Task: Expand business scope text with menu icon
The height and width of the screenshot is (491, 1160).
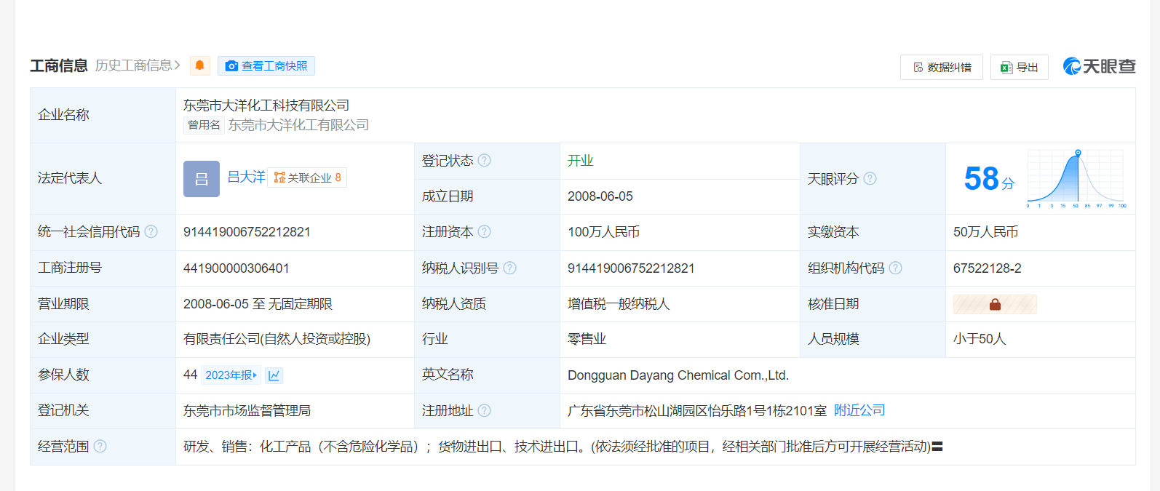Action: point(937,447)
